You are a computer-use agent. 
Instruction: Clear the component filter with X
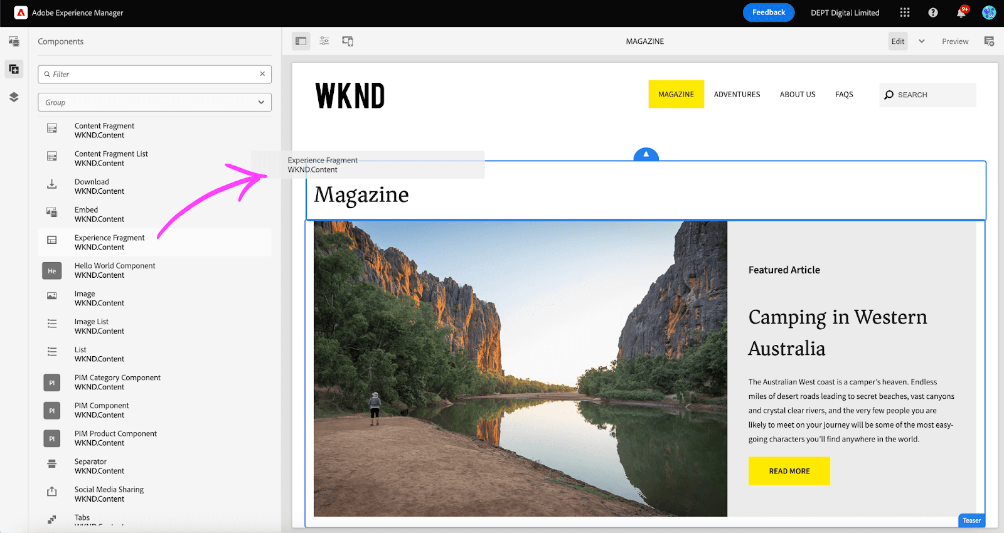(x=262, y=74)
